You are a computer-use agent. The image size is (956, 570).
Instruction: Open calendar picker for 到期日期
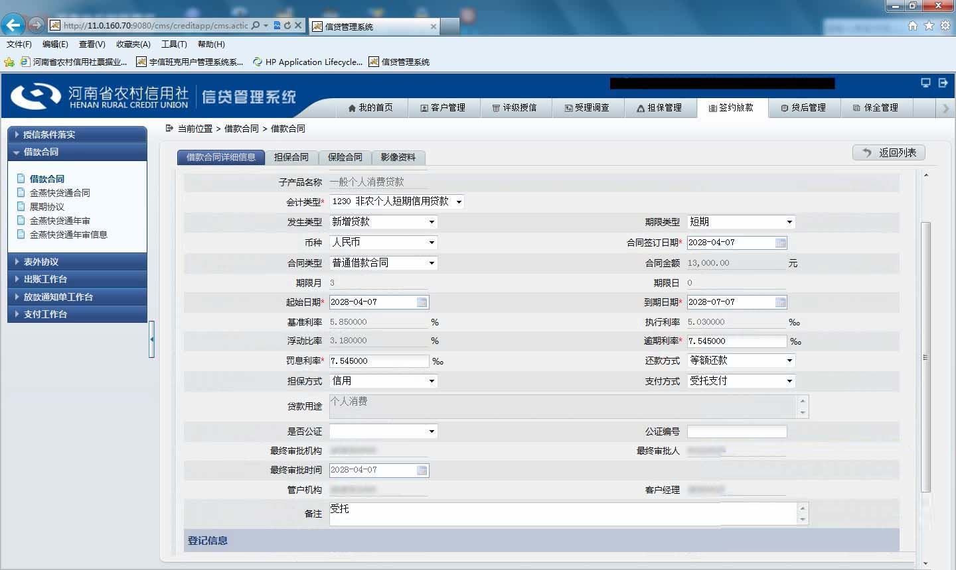tap(781, 302)
